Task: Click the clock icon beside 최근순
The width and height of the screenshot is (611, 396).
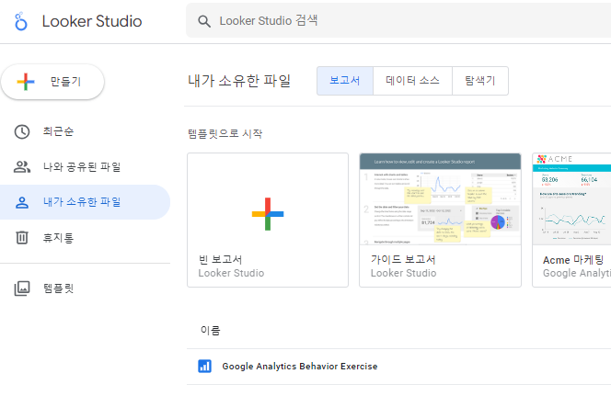Action: coord(22,132)
